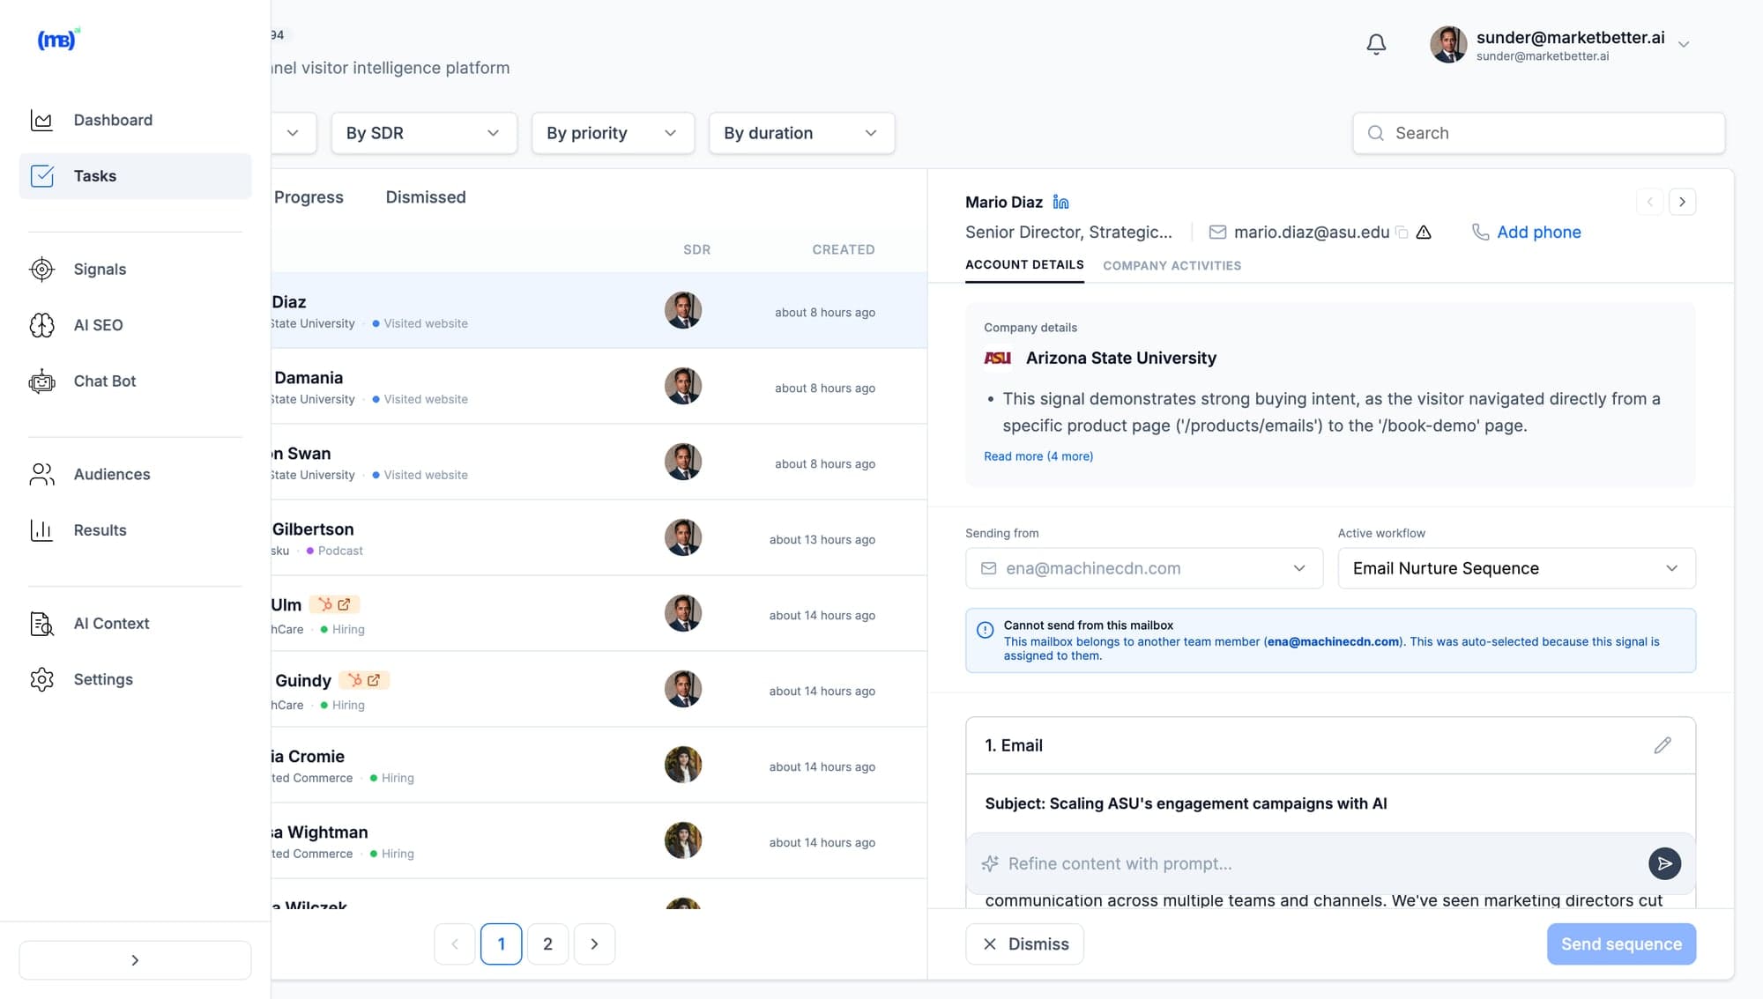Open the external link icon beside Guindy
This screenshot has height=999, width=1763.
(x=376, y=680)
